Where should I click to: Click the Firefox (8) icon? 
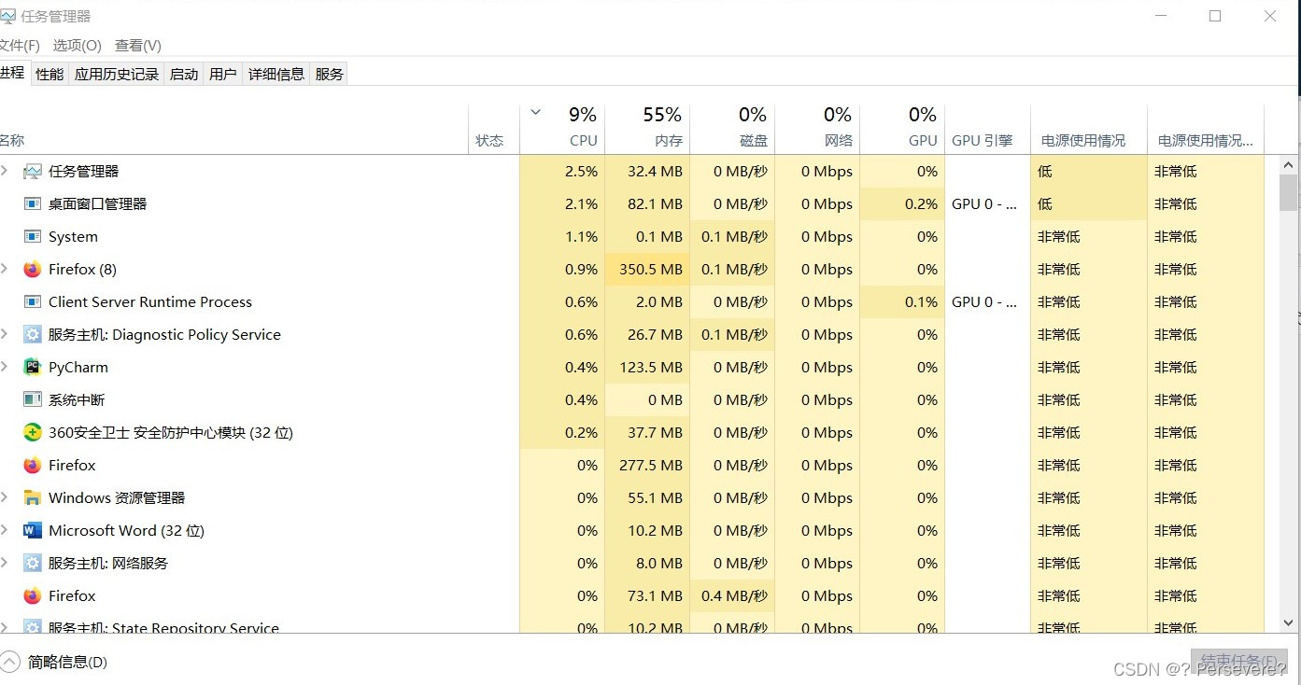point(33,270)
